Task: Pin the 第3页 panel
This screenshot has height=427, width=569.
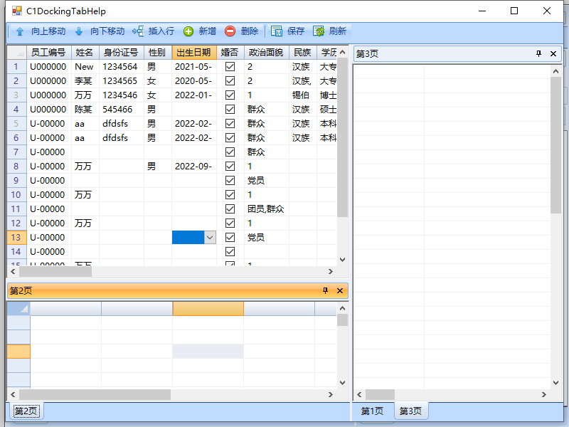Action: pos(538,54)
